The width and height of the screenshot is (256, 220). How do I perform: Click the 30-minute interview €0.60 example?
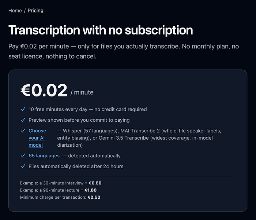(x=61, y=183)
